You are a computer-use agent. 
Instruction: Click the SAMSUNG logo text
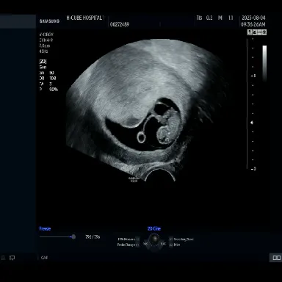click(x=49, y=21)
